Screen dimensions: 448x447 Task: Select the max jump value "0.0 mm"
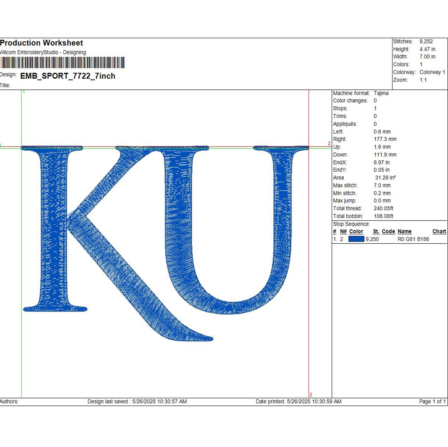tap(382, 201)
